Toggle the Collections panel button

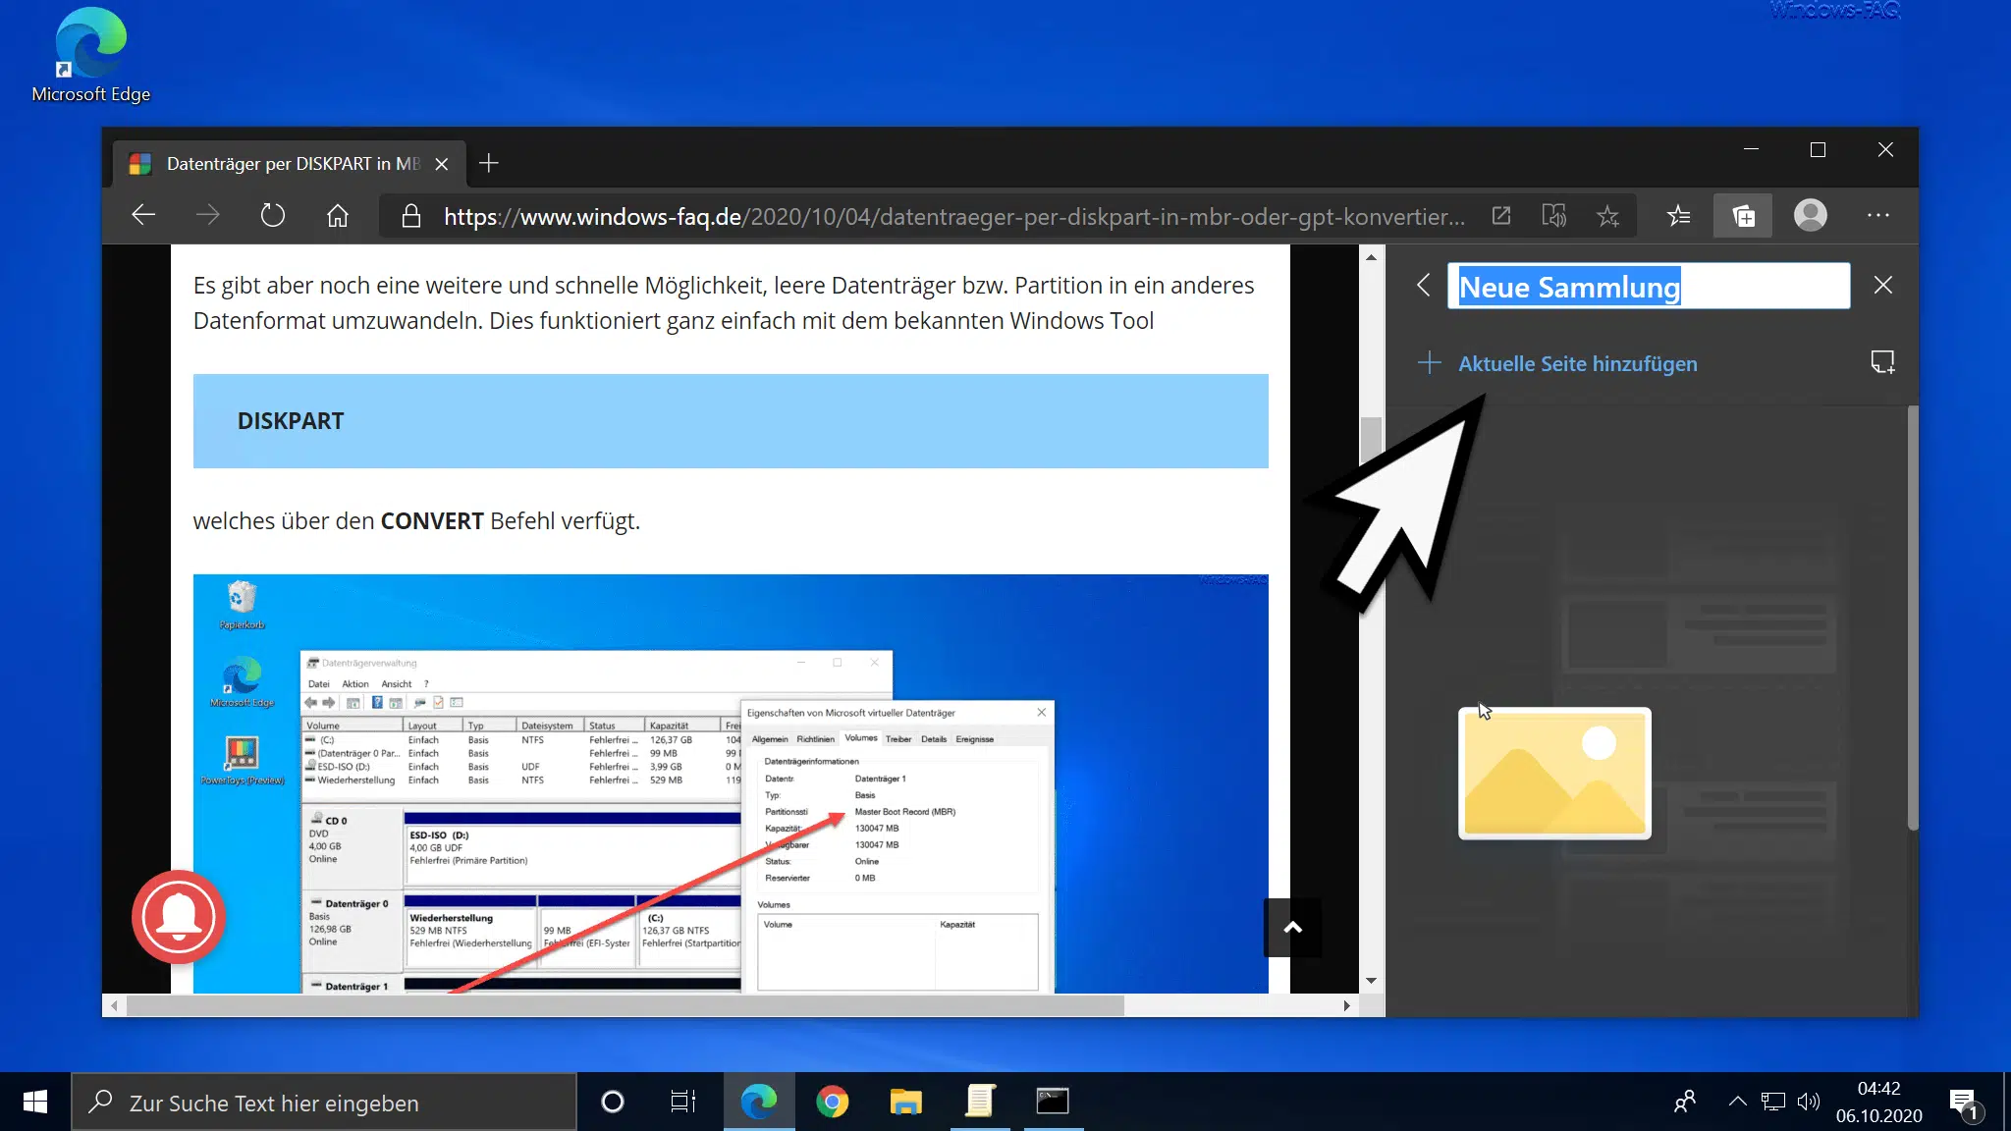tap(1743, 216)
